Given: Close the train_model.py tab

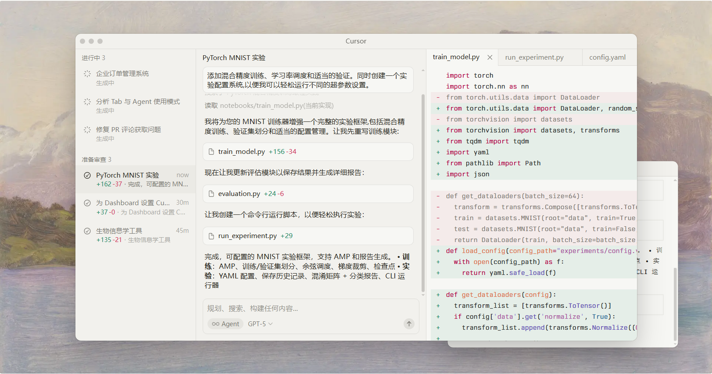Looking at the screenshot, I should pyautogui.click(x=490, y=57).
